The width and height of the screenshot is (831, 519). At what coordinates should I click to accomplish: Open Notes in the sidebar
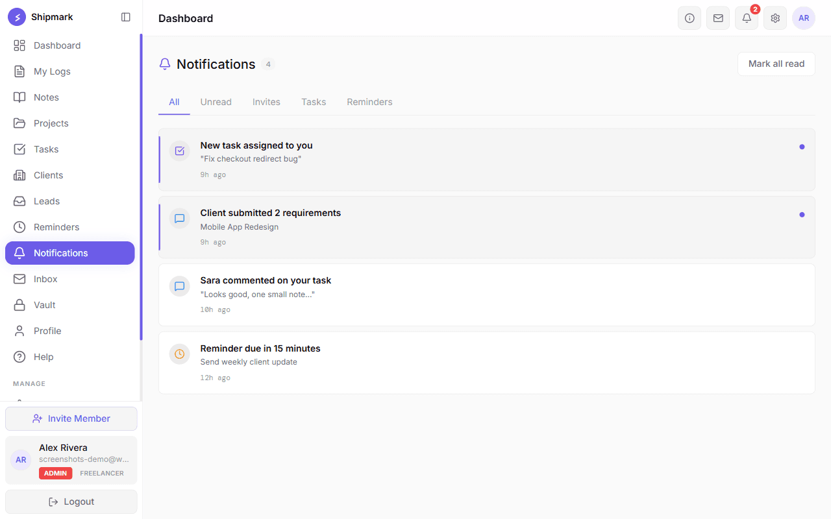70,97
